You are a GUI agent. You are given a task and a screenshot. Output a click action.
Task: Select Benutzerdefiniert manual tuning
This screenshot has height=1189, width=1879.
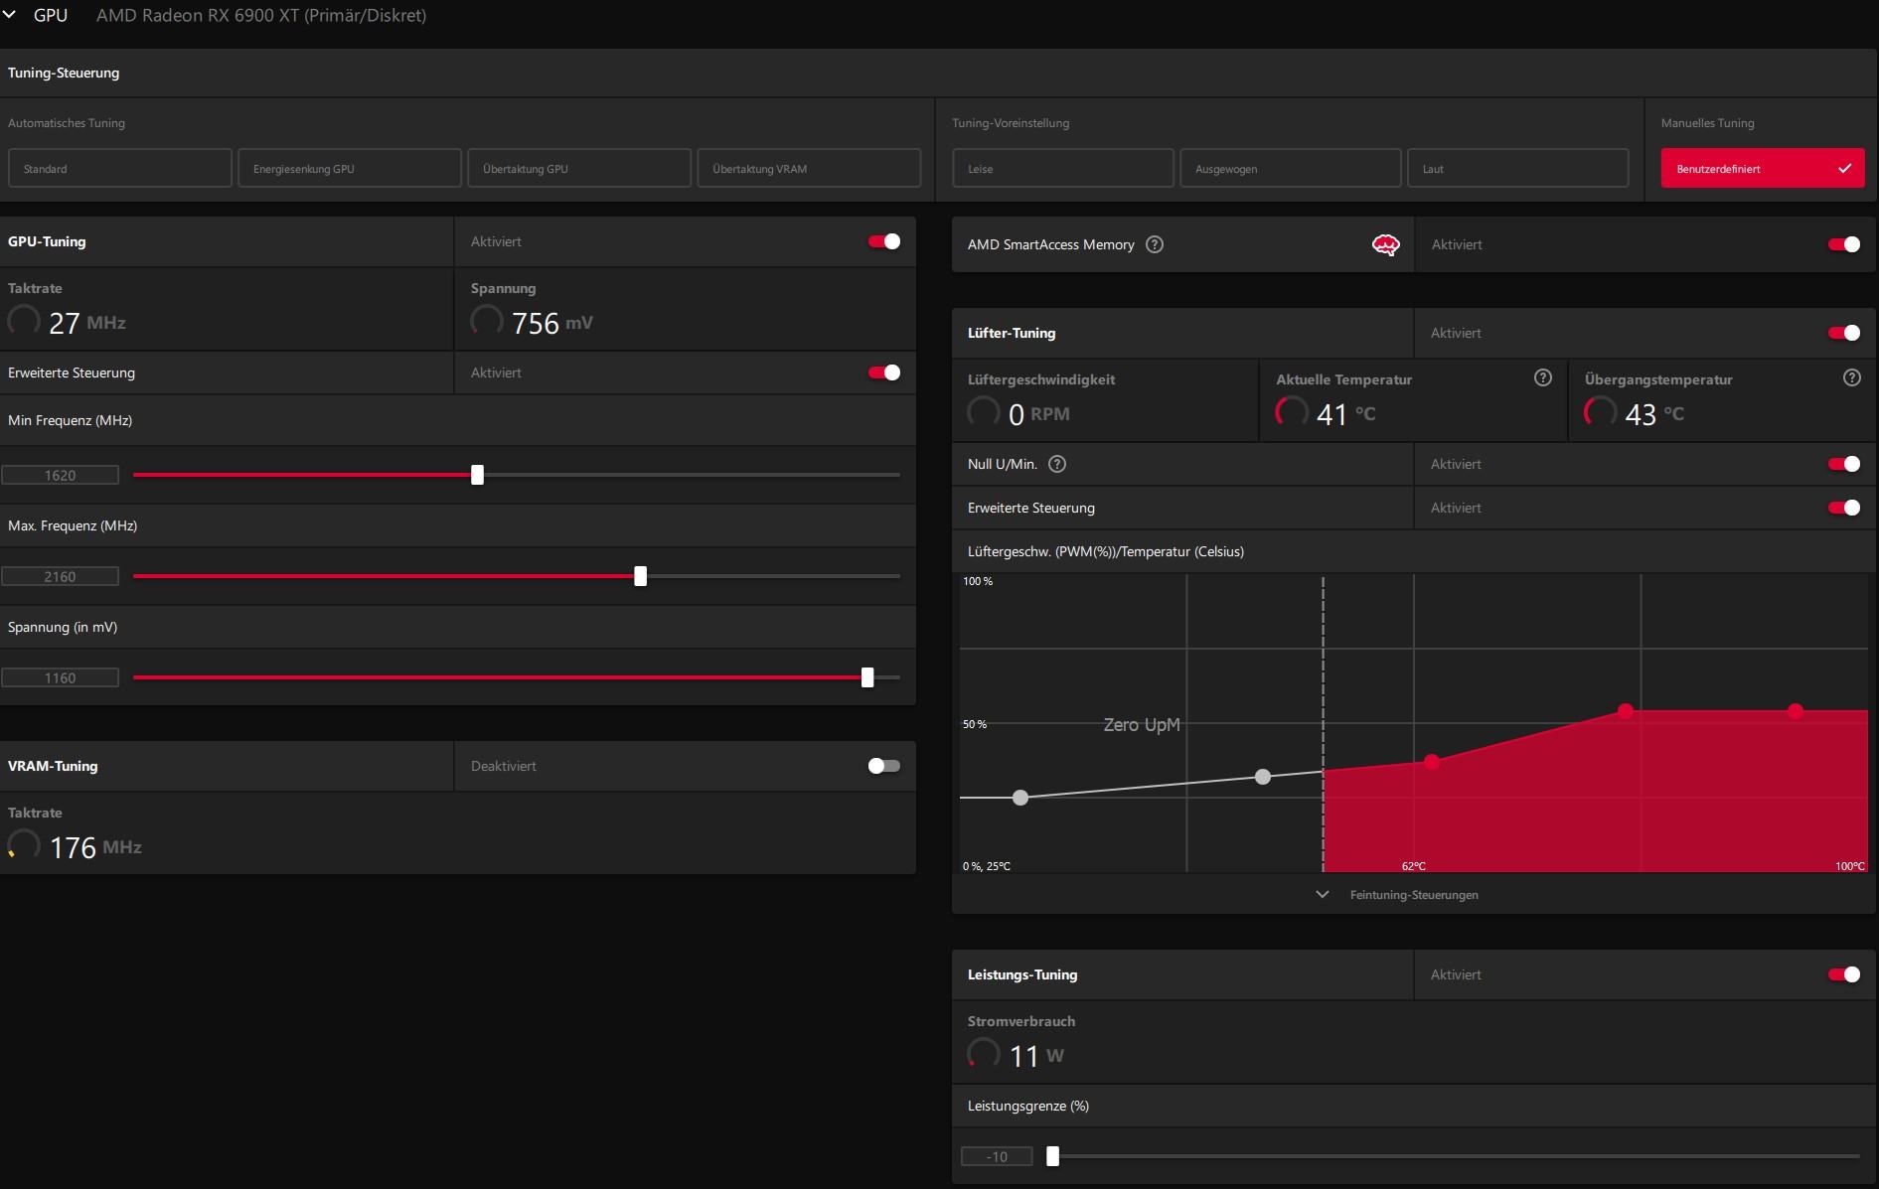coord(1763,168)
